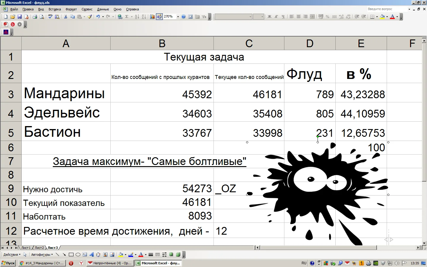The width and height of the screenshot is (427, 267).
Task: Toggle italic formatting (К)
Action: (276, 17)
